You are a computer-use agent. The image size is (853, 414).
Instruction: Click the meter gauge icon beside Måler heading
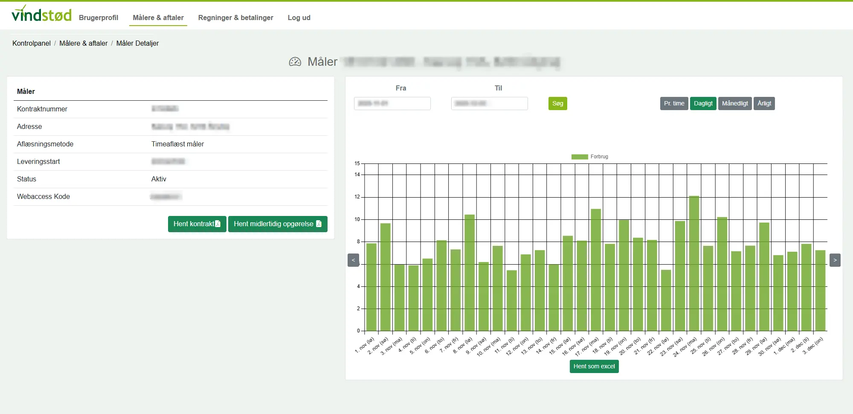(295, 62)
